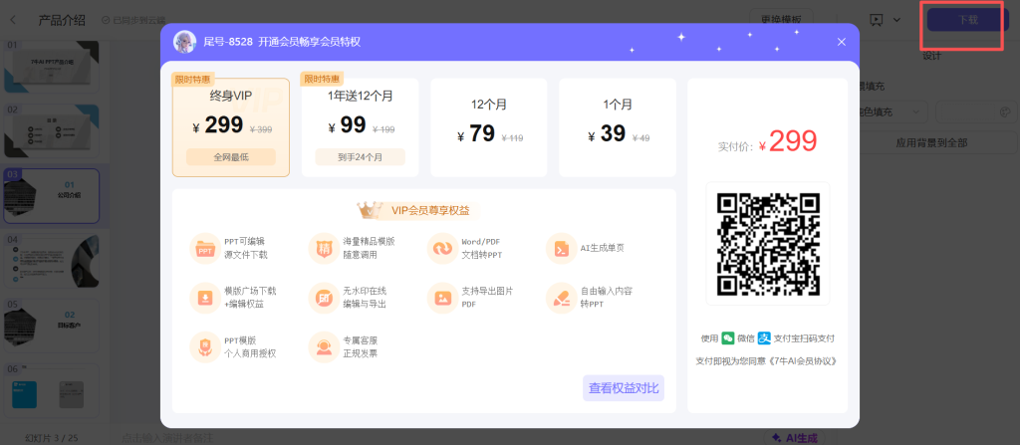Go back using the top-left arrow
The width and height of the screenshot is (1020, 445).
pos(13,20)
